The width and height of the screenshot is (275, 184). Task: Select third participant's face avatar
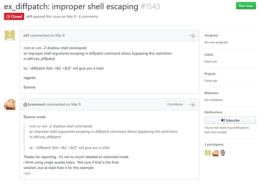pos(223,153)
